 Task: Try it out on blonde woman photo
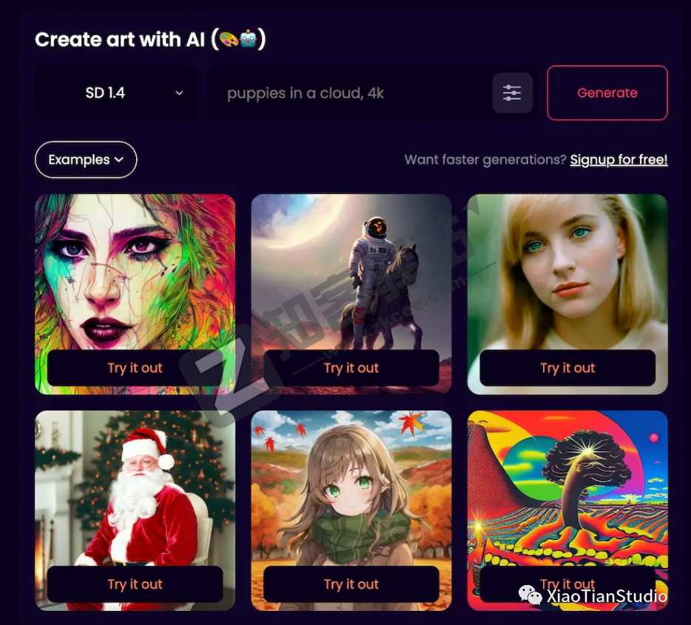(567, 368)
